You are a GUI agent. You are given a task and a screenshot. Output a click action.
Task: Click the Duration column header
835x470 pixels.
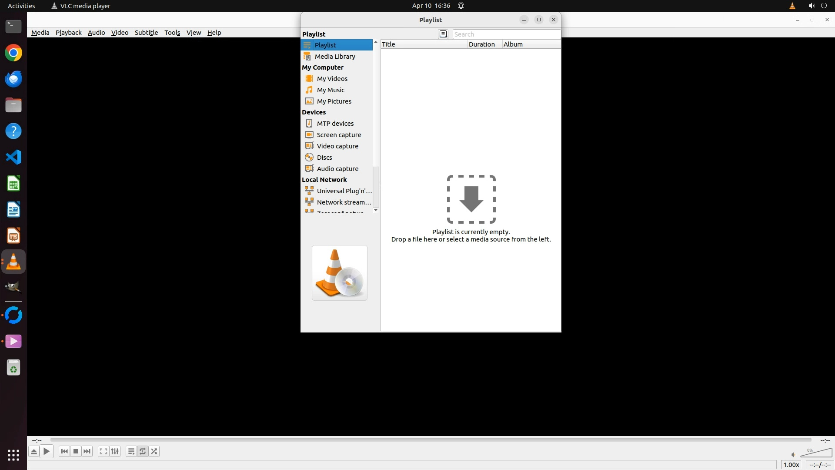tap(481, 44)
